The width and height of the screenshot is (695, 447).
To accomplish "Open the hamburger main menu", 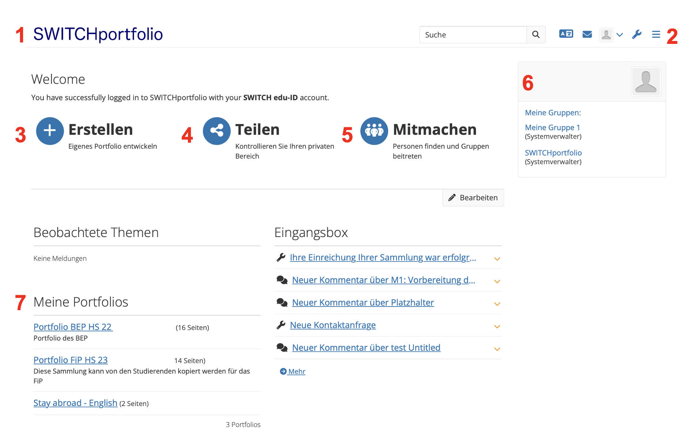I will click(x=656, y=34).
